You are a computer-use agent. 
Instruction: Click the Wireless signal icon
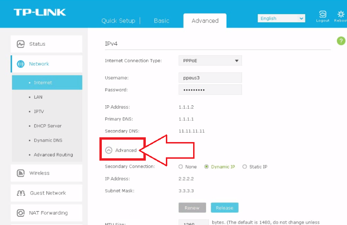[21, 173]
